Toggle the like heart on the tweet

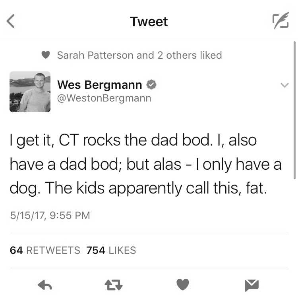[183, 284]
